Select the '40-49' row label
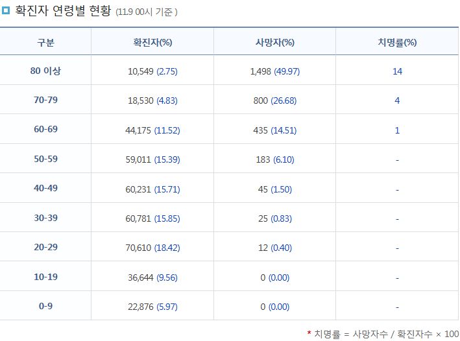Screen dimensions: 460x341 point(46,188)
